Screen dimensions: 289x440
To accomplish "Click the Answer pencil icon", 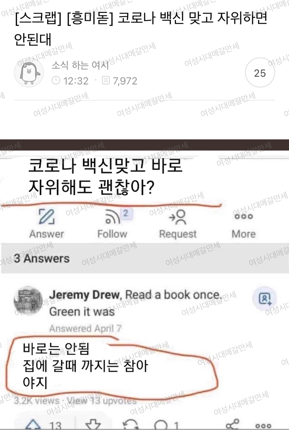I will coord(46,217).
